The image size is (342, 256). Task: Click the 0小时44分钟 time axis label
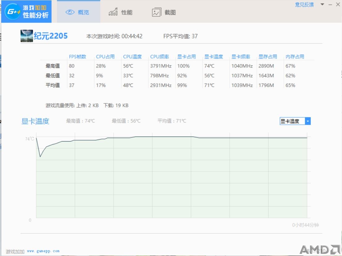point(305,225)
